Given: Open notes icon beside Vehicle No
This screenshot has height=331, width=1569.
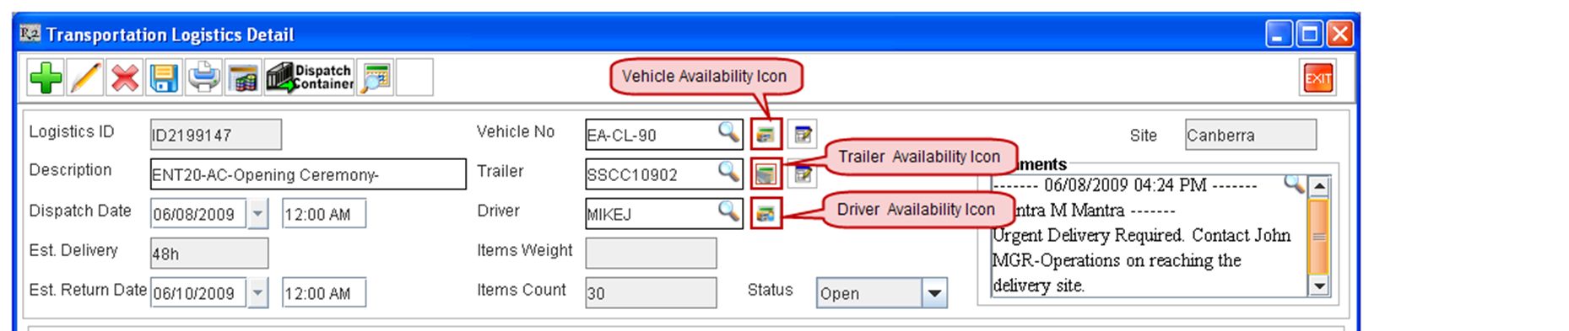Looking at the screenshot, I should pyautogui.click(x=803, y=134).
